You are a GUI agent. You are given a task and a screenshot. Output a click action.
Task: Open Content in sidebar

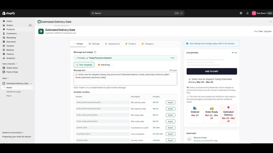tap(10, 46)
